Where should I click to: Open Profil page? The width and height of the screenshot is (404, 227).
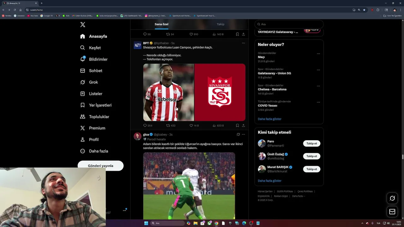click(x=89, y=139)
